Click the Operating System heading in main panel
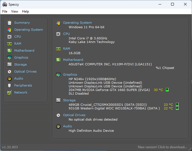 coord(77,23)
